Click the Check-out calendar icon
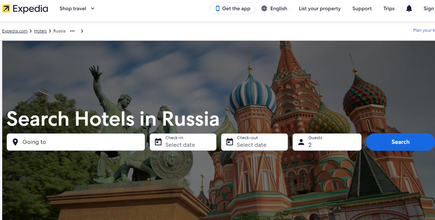Screen dimensions: 435x220 (x=230, y=142)
